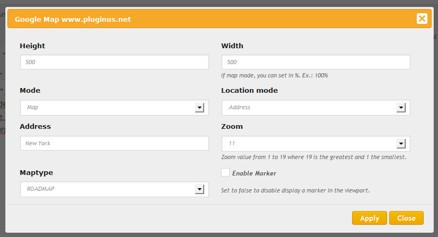Image resolution: width=438 pixels, height=237 pixels.
Task: Tick the Enable Marker checkbox
Action: 225,173
